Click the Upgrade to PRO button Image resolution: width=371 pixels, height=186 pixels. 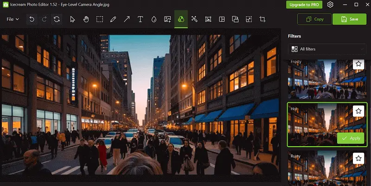tap(304, 5)
